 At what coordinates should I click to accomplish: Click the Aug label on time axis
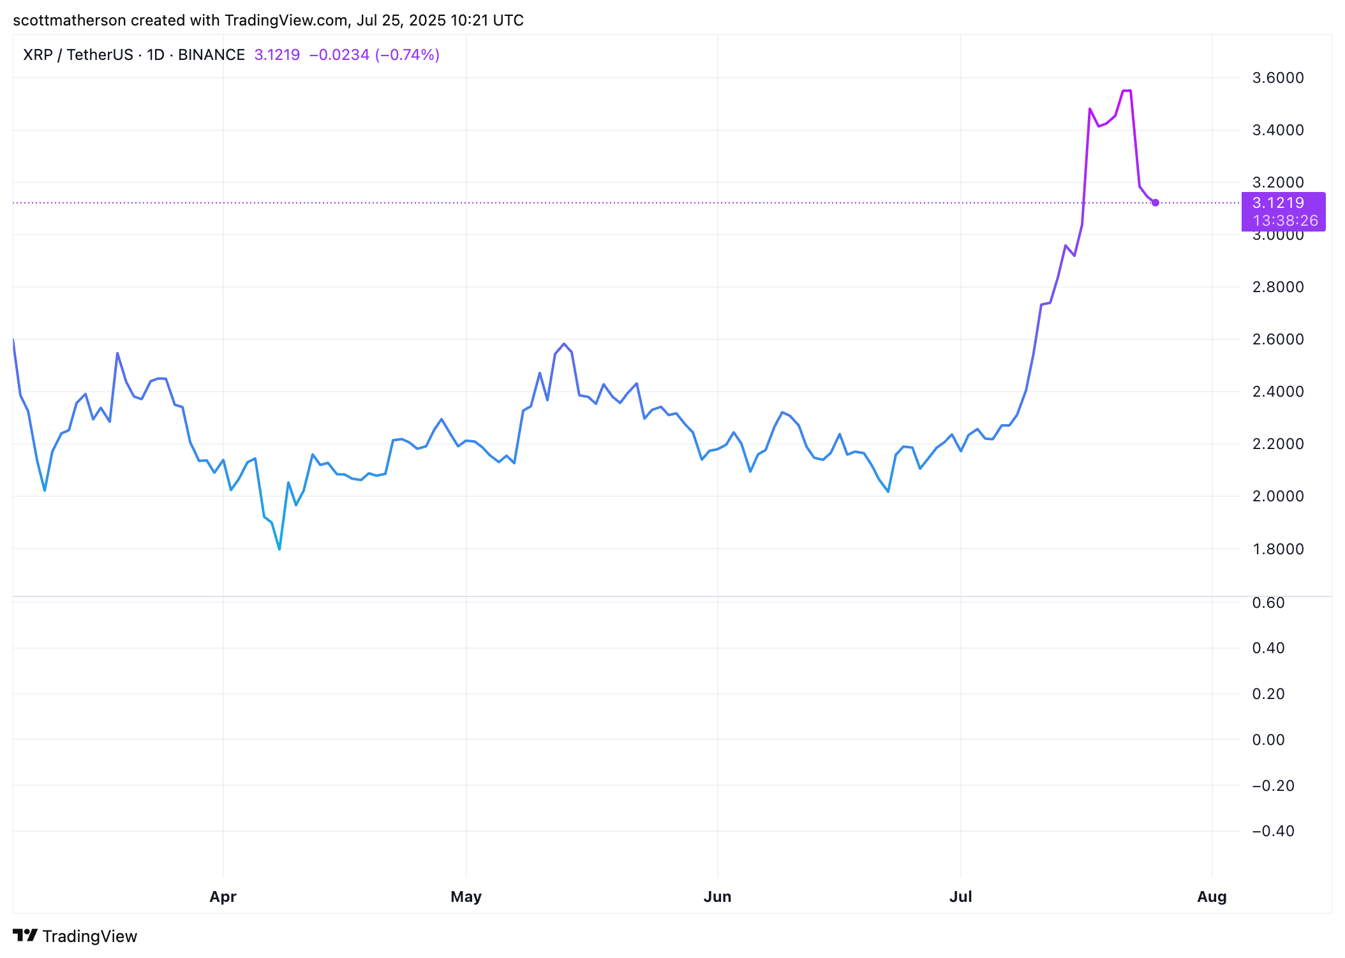[x=1212, y=896]
